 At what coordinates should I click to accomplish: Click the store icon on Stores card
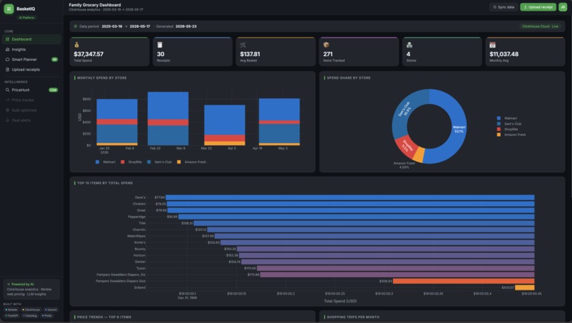pyautogui.click(x=409, y=45)
